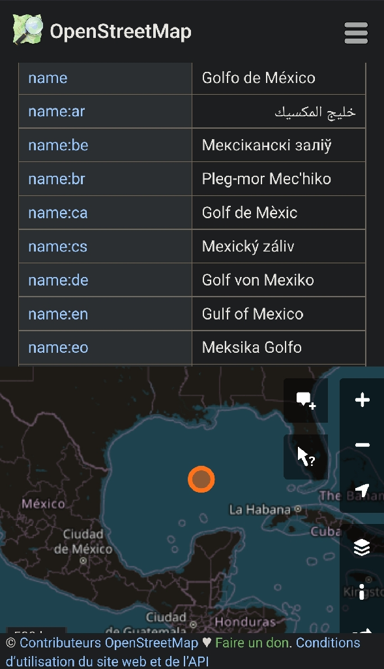
Task: Click the Ciudad de México map label
Action: coord(83,542)
